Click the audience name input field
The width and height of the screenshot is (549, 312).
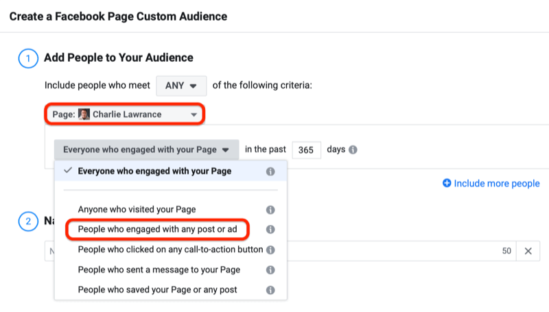(280, 251)
